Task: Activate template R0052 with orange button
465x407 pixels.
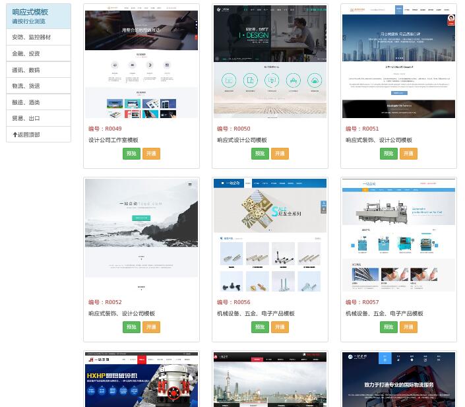Action: [x=151, y=327]
